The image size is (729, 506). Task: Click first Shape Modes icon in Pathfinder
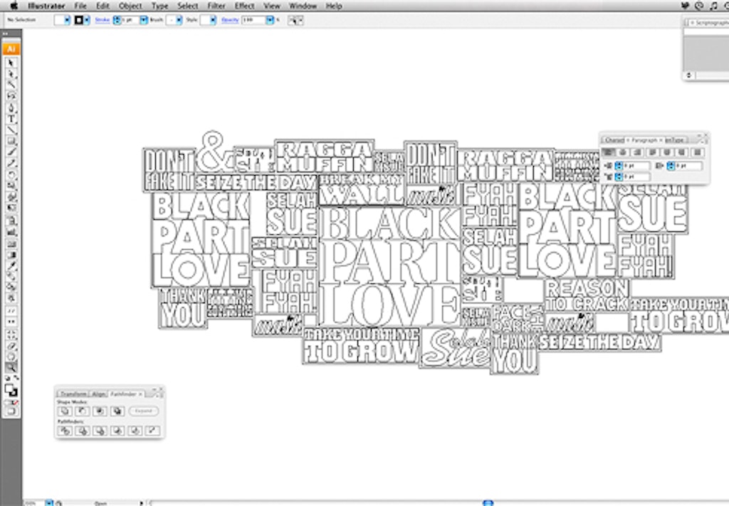(65, 411)
